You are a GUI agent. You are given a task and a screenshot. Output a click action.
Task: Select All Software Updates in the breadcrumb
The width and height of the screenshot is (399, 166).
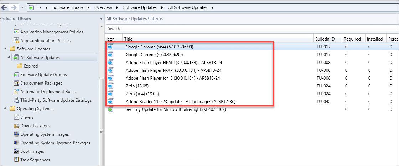187,7
